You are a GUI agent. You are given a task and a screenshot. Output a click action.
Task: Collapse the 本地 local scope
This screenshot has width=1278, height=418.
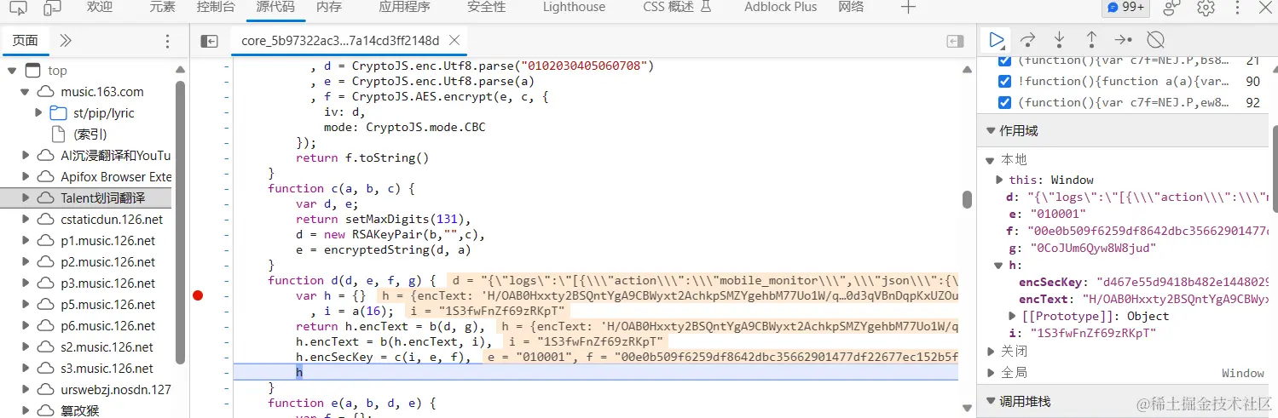[989, 159]
